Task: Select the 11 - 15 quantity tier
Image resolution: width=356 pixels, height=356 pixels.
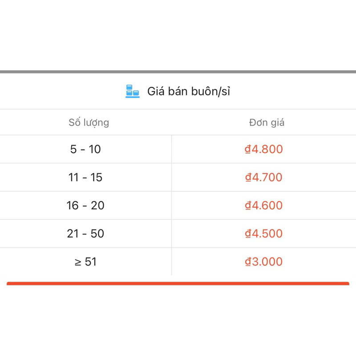Action: (x=85, y=177)
